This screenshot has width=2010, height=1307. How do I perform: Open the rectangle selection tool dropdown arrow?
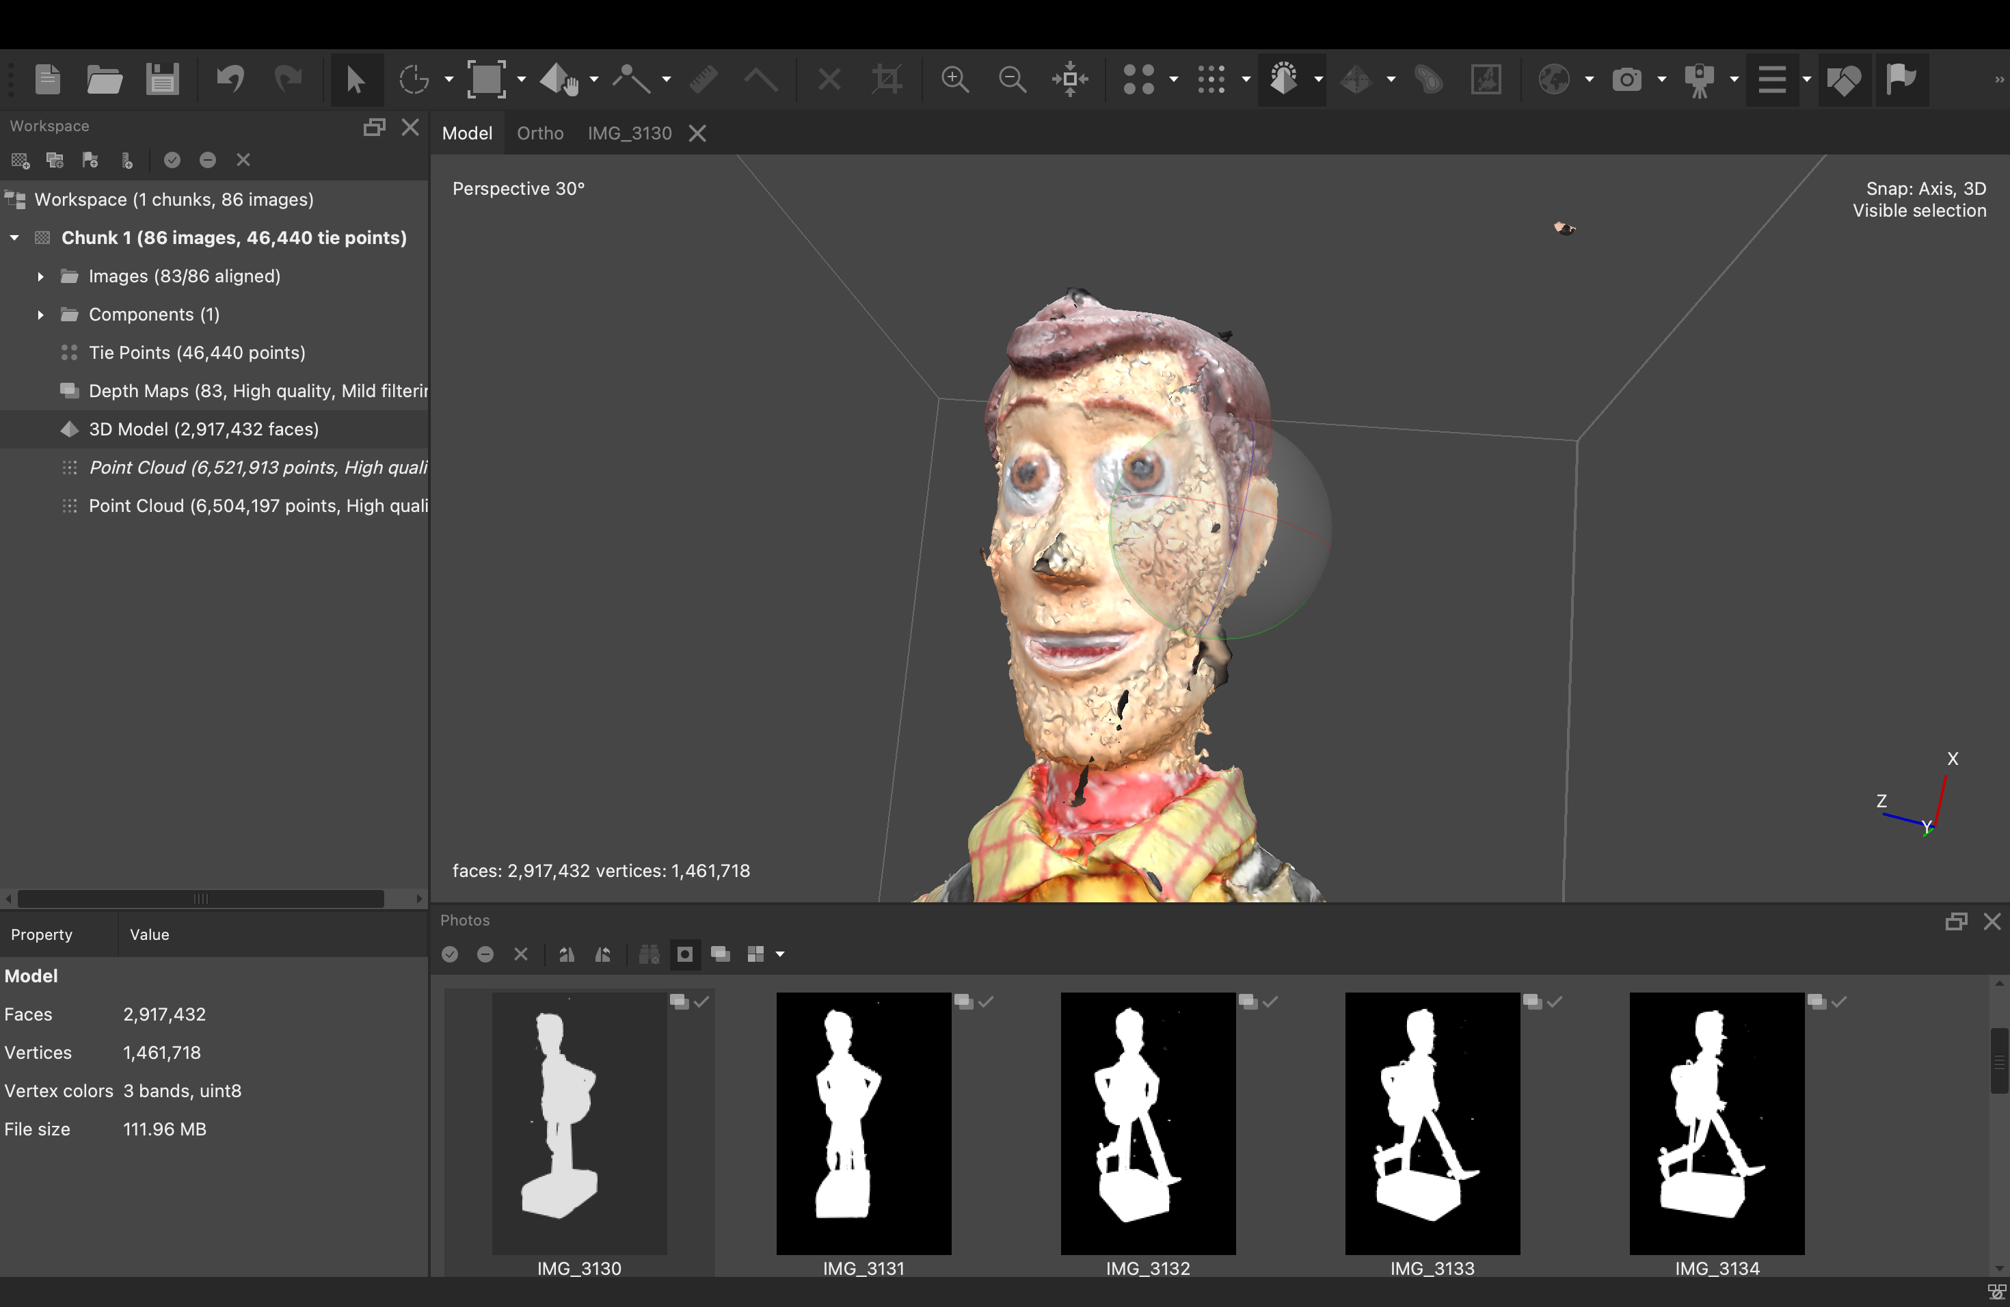coord(522,80)
